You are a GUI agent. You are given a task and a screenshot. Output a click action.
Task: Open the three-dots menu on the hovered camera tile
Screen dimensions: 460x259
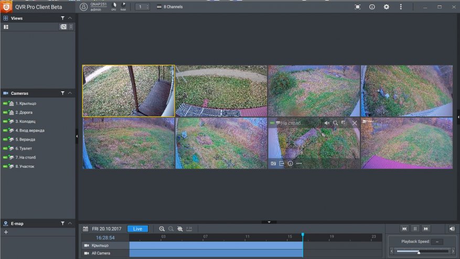pyautogui.click(x=299, y=164)
